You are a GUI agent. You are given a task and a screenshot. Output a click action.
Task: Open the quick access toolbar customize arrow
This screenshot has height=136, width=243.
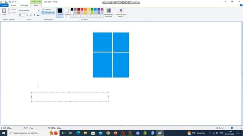click(16, 2)
